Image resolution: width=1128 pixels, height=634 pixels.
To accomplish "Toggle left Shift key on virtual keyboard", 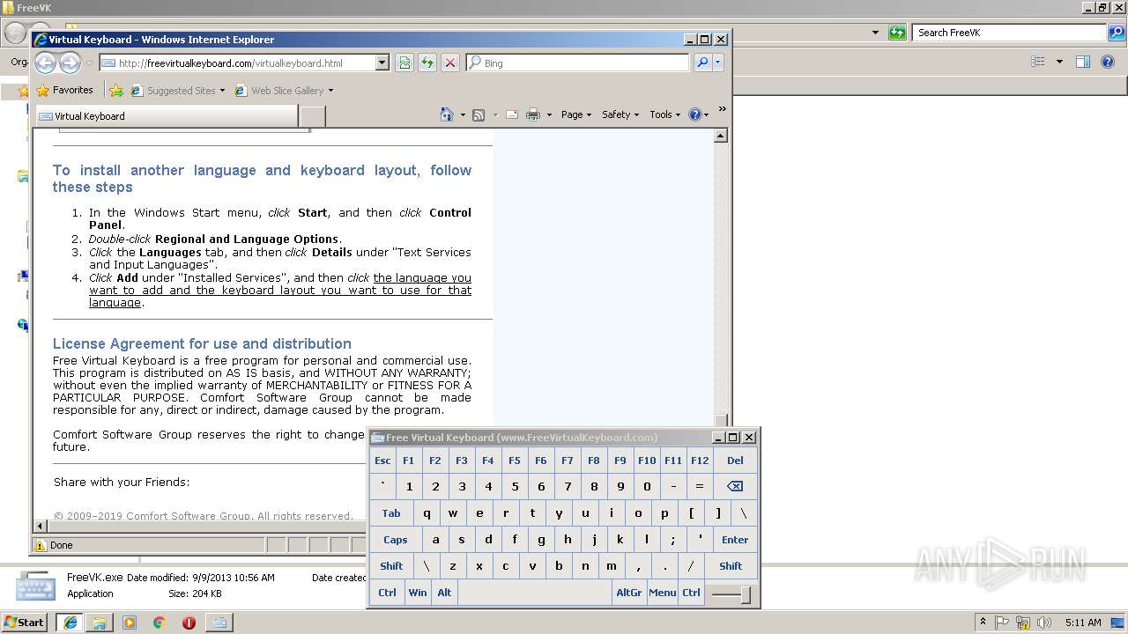I will 391,566.
